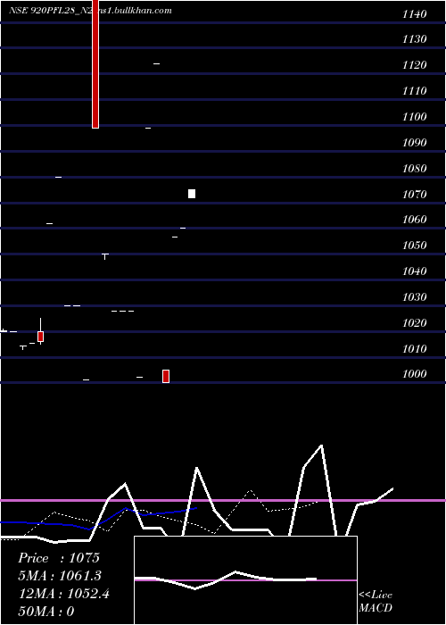446x625 pixels.
Task: Pick the 1010 price axis label
Action: 415,349
